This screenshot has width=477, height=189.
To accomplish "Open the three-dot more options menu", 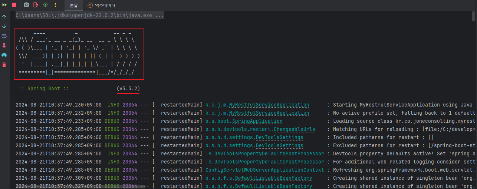I will pyautogui.click(x=55, y=5).
